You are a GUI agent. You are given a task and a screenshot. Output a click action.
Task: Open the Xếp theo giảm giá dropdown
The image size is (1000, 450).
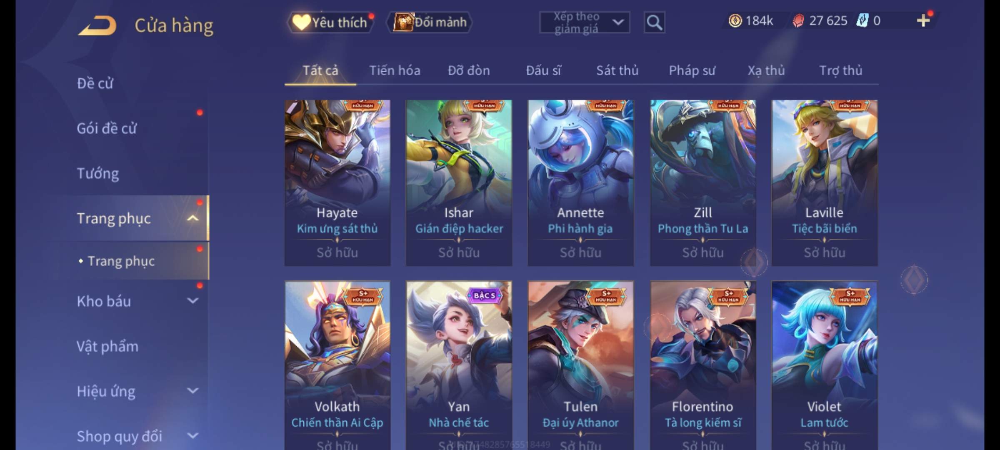click(584, 22)
